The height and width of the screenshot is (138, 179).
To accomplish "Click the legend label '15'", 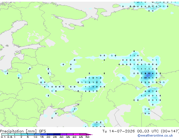I will tap(42, 137).
